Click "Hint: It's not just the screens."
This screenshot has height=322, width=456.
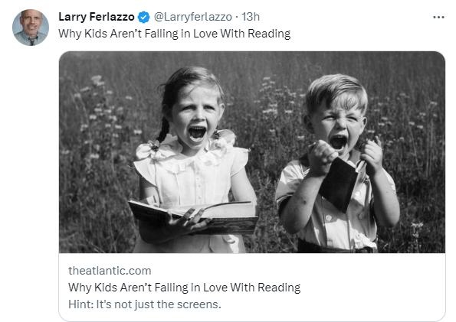pyautogui.click(x=145, y=304)
